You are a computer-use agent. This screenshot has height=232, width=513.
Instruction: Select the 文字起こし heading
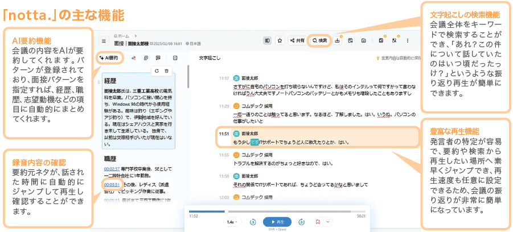pos(210,58)
